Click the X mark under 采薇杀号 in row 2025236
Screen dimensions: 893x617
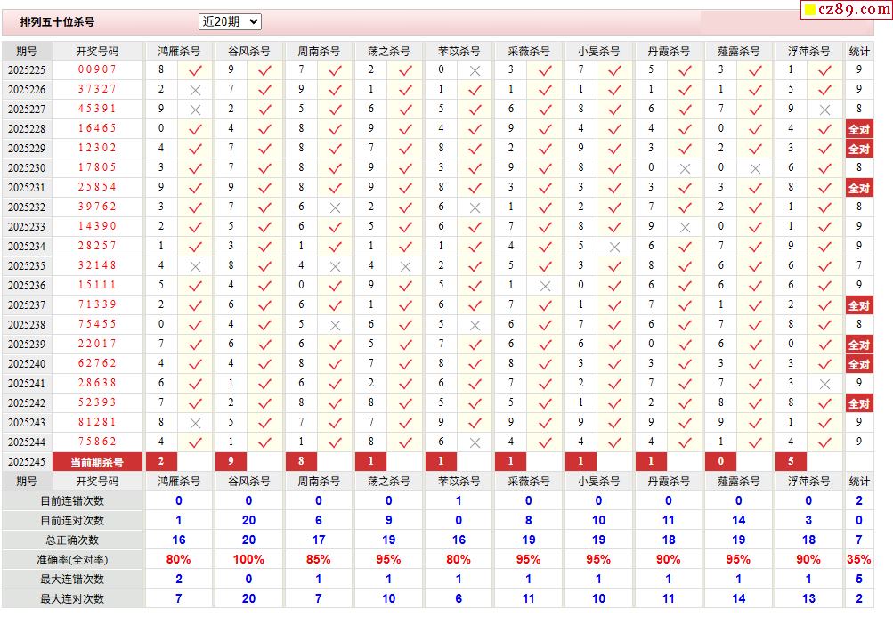click(x=545, y=286)
